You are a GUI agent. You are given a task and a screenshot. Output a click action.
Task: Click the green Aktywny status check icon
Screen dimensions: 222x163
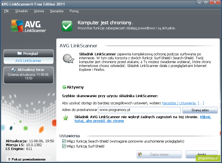point(64,87)
